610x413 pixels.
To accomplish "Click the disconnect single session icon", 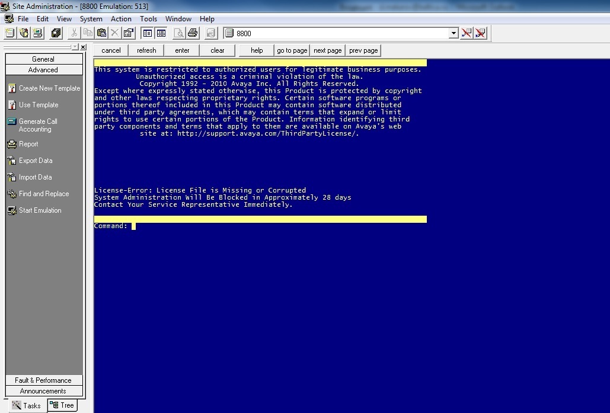I will (467, 33).
